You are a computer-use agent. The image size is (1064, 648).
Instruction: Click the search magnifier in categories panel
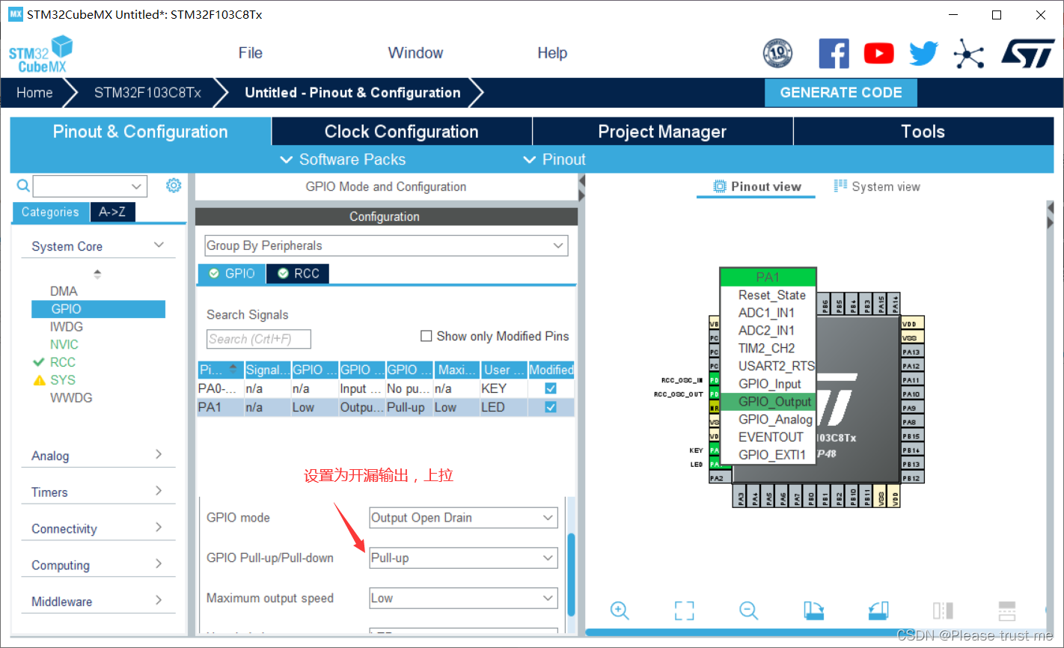click(23, 186)
